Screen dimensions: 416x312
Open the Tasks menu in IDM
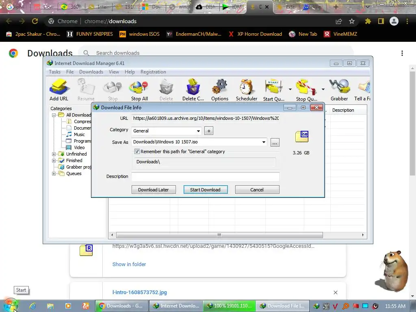pyautogui.click(x=55, y=72)
